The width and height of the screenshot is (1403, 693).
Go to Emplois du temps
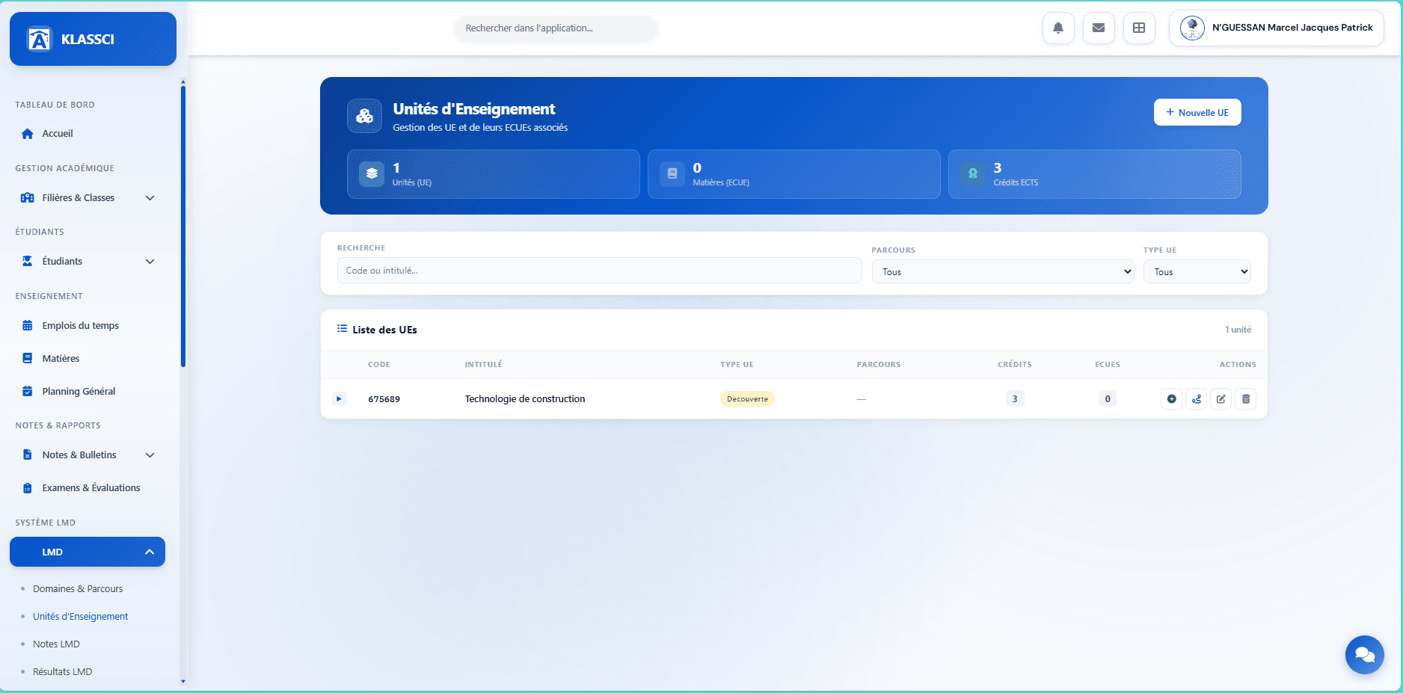point(80,326)
